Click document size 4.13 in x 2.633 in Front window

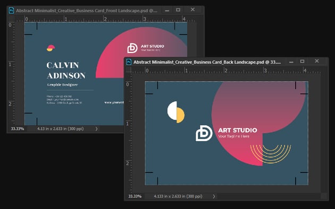tap(61, 129)
